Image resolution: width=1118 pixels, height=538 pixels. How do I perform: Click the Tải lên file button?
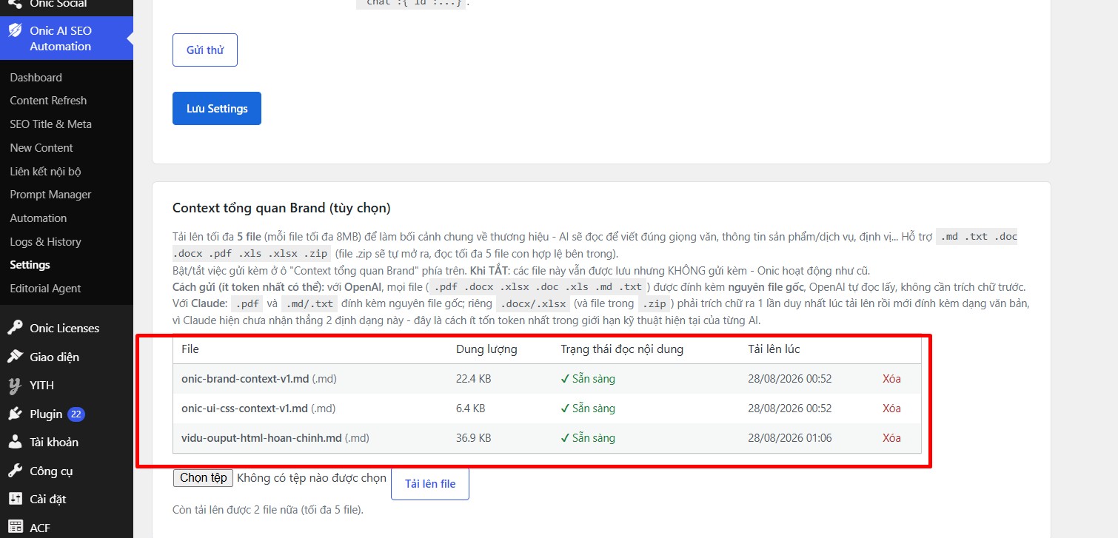pos(430,484)
